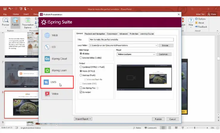Open the Local folder path dropdown
The width and height of the screenshot is (220, 133).
(x=156, y=45)
